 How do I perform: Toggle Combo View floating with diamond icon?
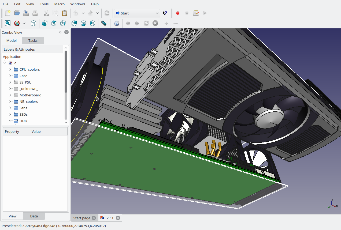pos(60,32)
